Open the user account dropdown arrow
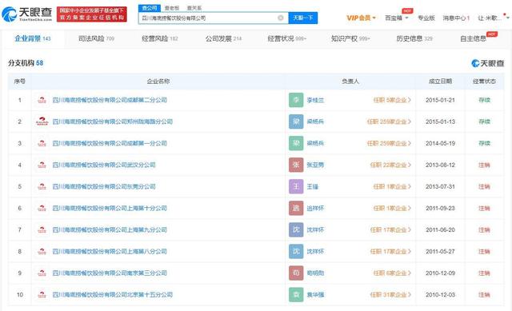The image size is (512, 311). (x=507, y=18)
